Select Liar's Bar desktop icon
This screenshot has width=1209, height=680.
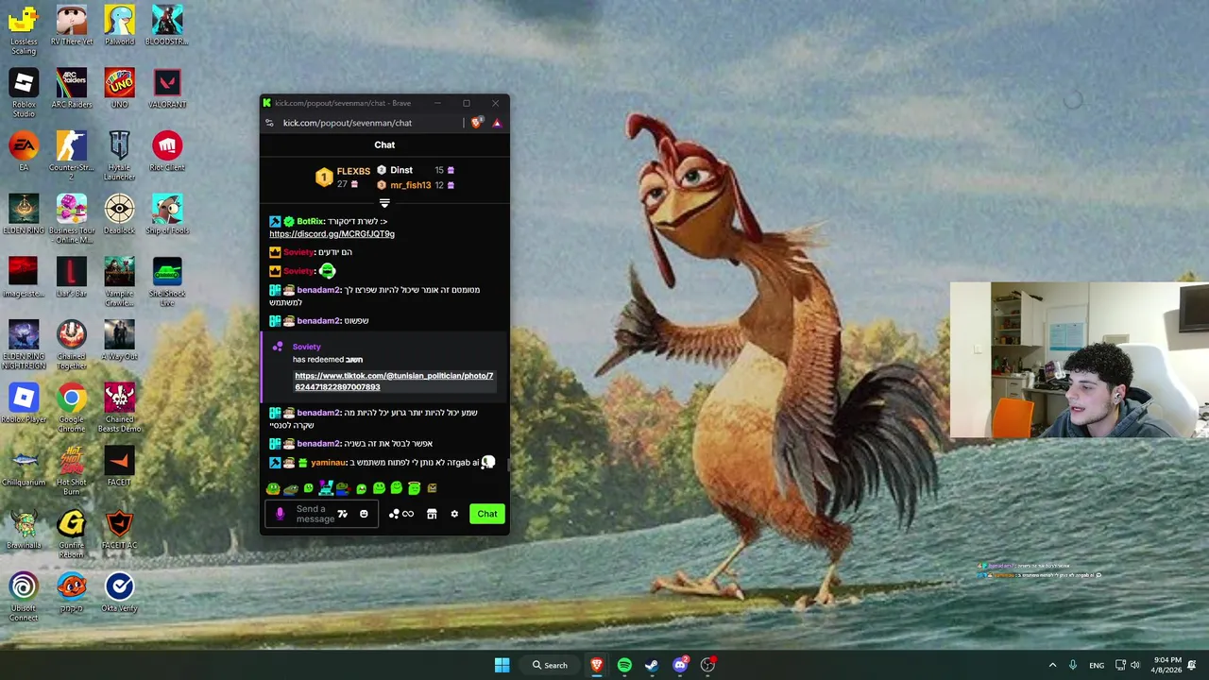click(x=72, y=278)
